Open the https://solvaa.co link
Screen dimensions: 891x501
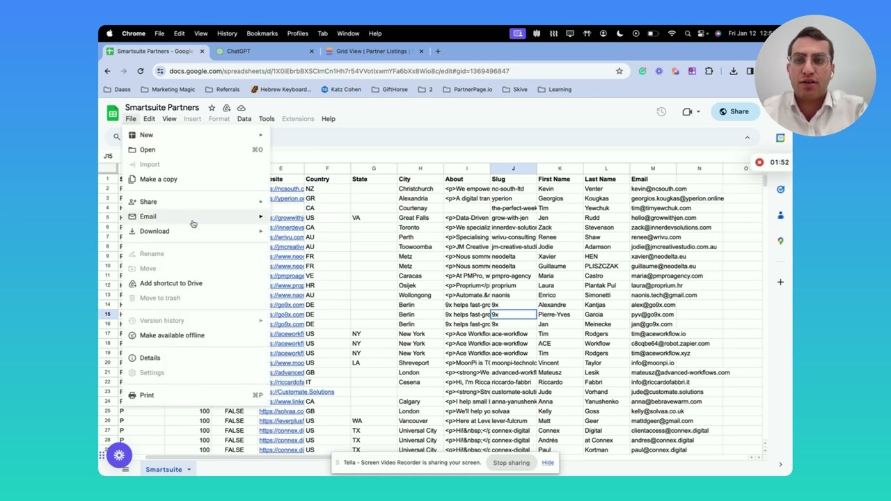(x=281, y=411)
